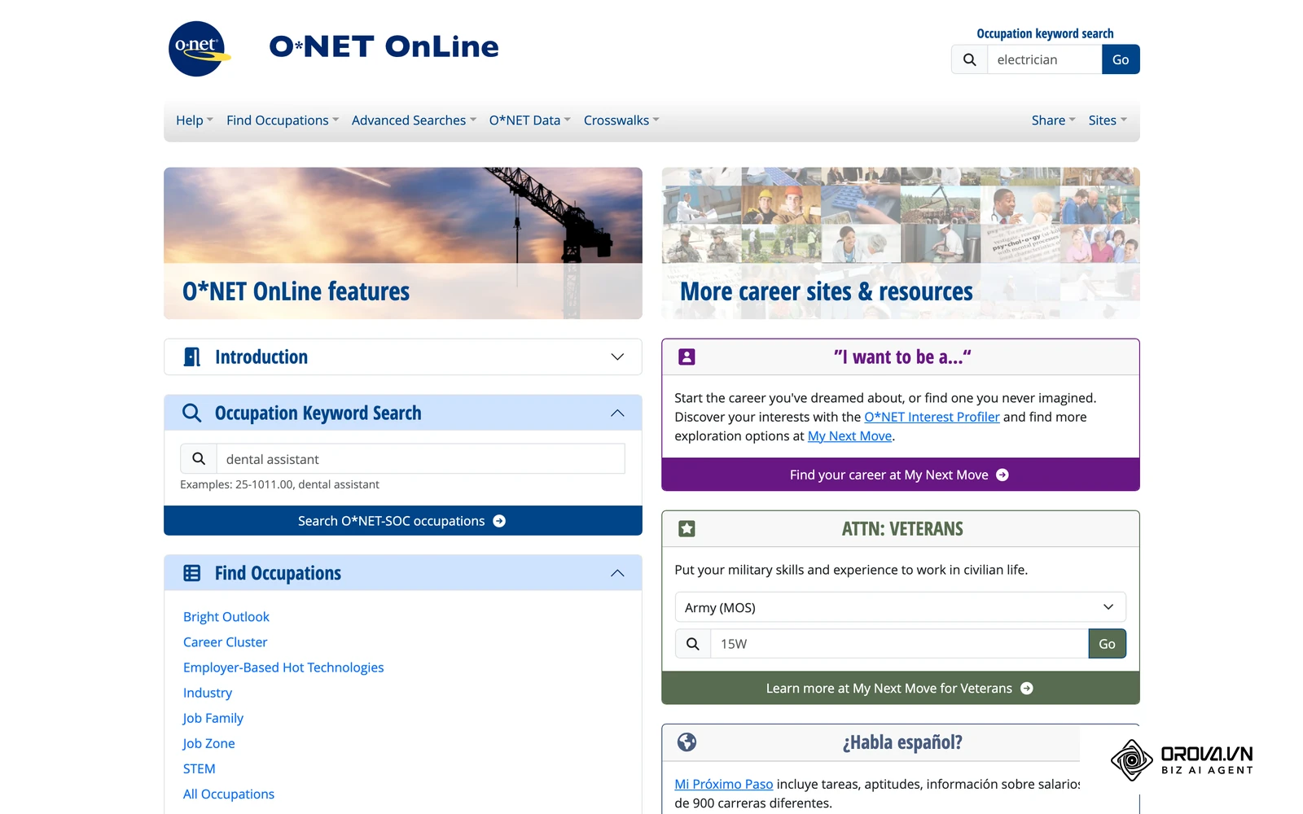Image resolution: width=1303 pixels, height=814 pixels.
Task: Click person icon in "I want to be a..." header
Action: [x=687, y=357]
